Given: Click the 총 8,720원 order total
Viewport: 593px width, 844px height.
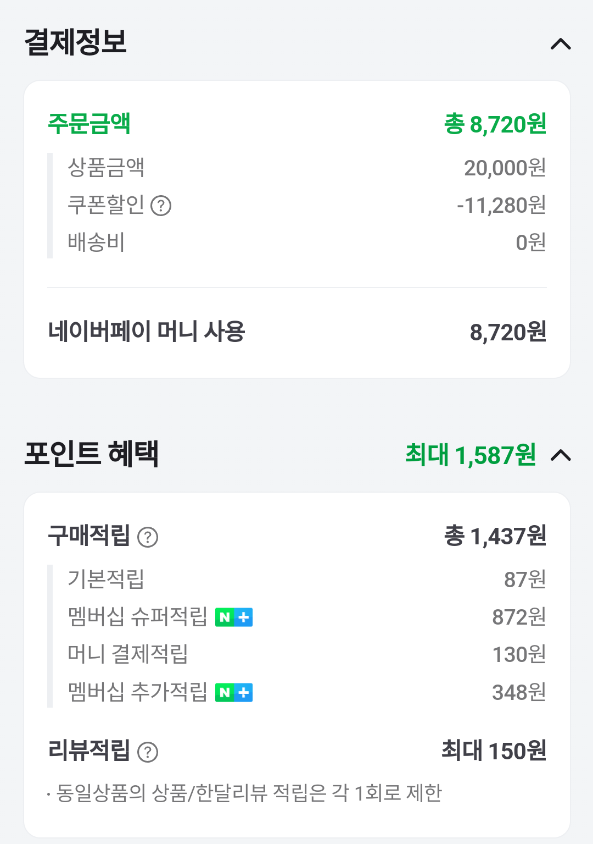Looking at the screenshot, I should pos(495,124).
